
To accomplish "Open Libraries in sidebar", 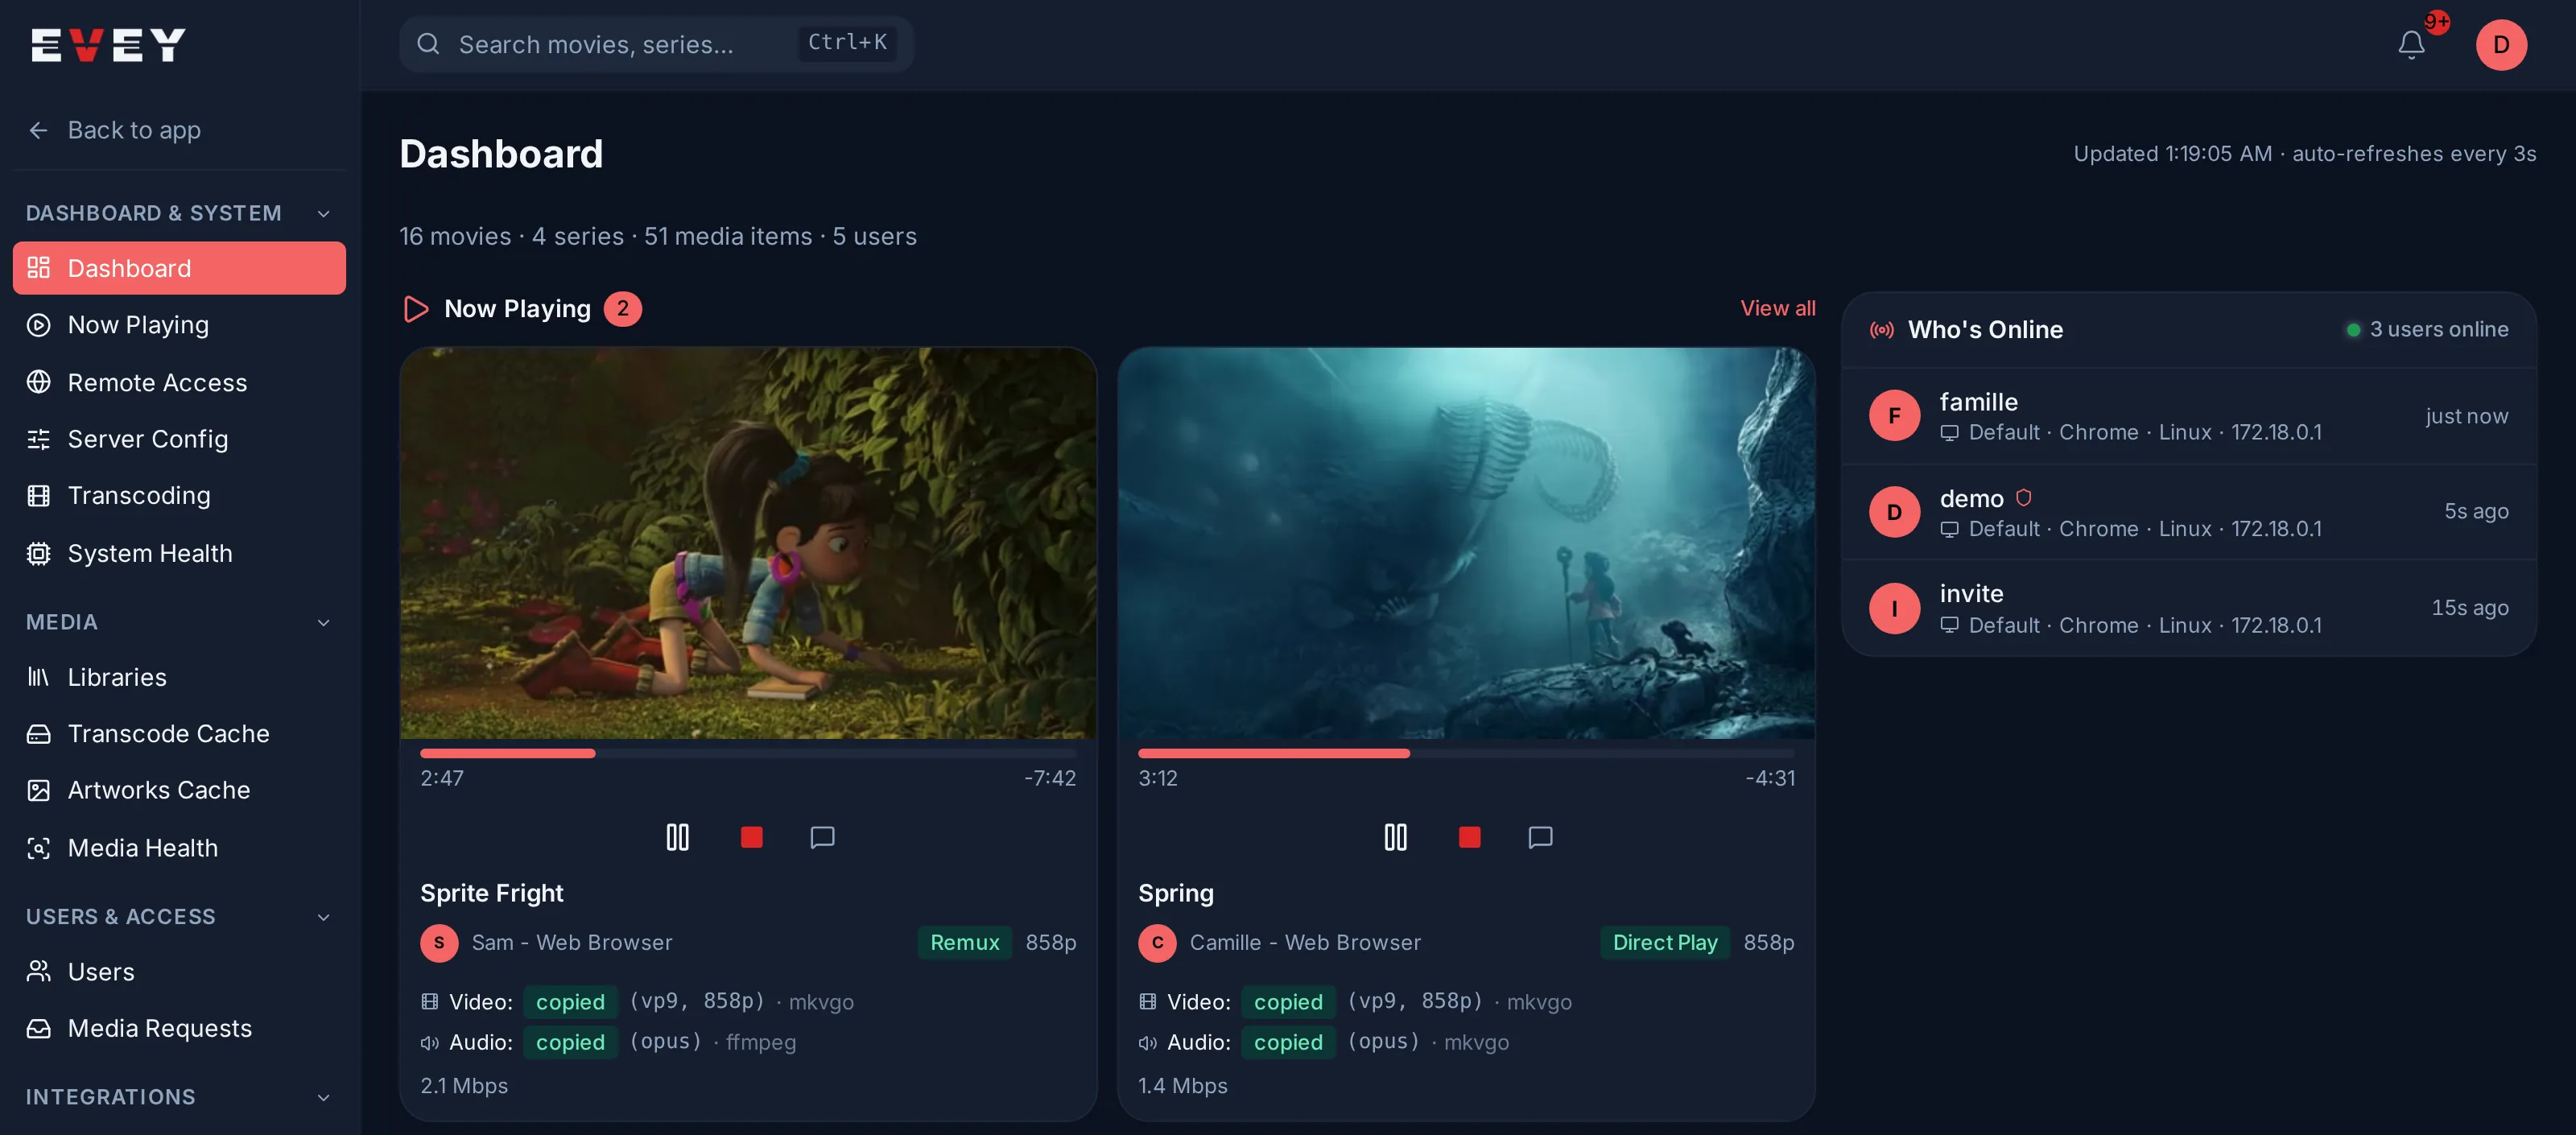I will click(x=179, y=677).
